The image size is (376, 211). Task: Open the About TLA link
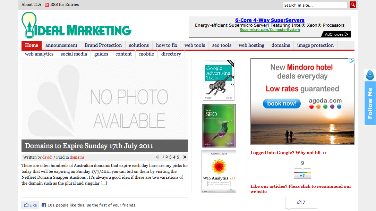pos(32,5)
